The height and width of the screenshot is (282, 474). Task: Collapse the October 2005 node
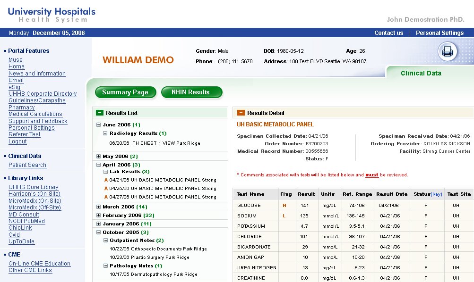tap(99, 232)
